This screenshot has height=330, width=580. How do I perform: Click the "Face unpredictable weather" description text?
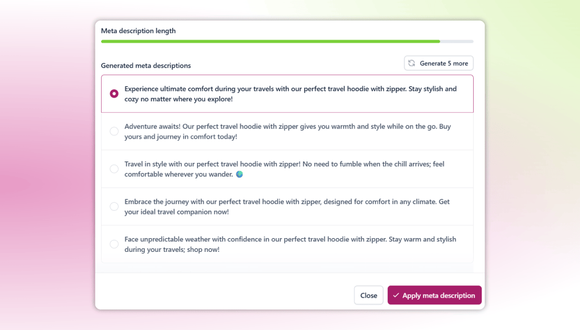290,244
